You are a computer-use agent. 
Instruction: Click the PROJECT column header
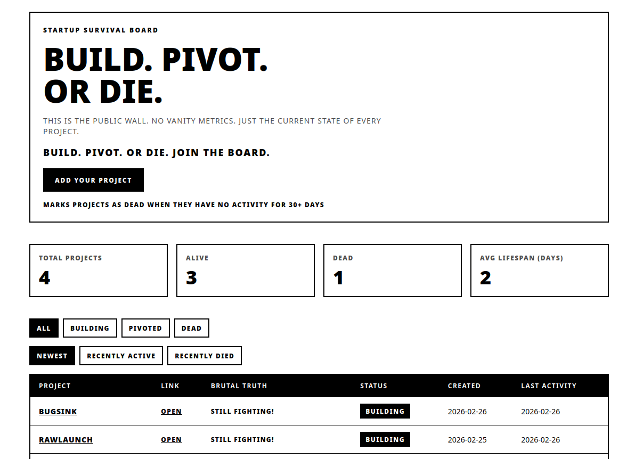coord(54,386)
